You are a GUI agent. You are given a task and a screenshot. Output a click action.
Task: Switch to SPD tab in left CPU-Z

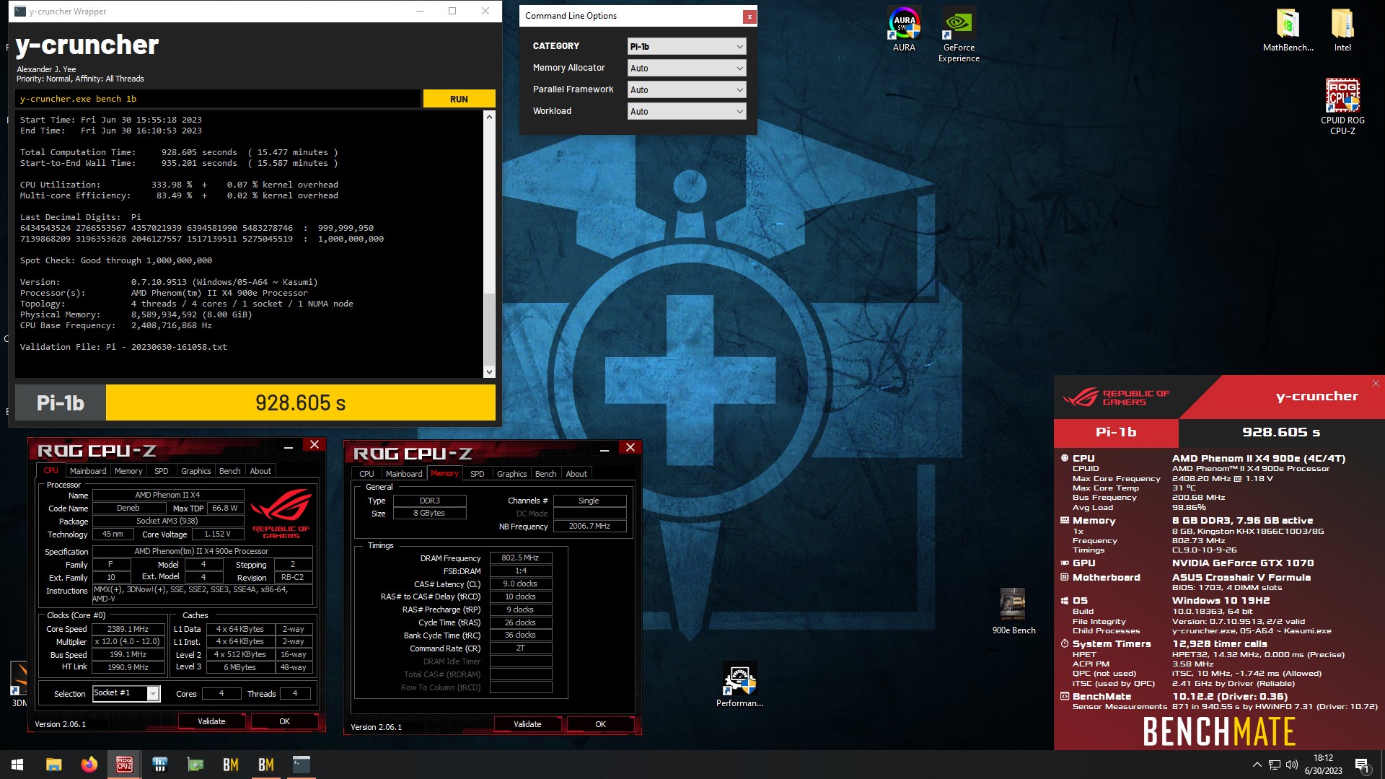coord(162,471)
